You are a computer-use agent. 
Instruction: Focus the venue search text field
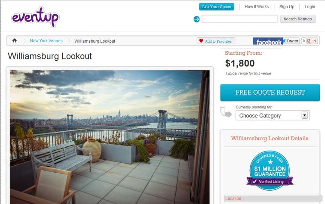[239, 19]
